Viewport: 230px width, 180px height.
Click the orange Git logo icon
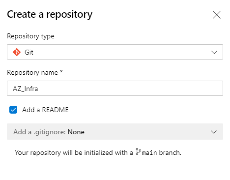click(x=17, y=52)
